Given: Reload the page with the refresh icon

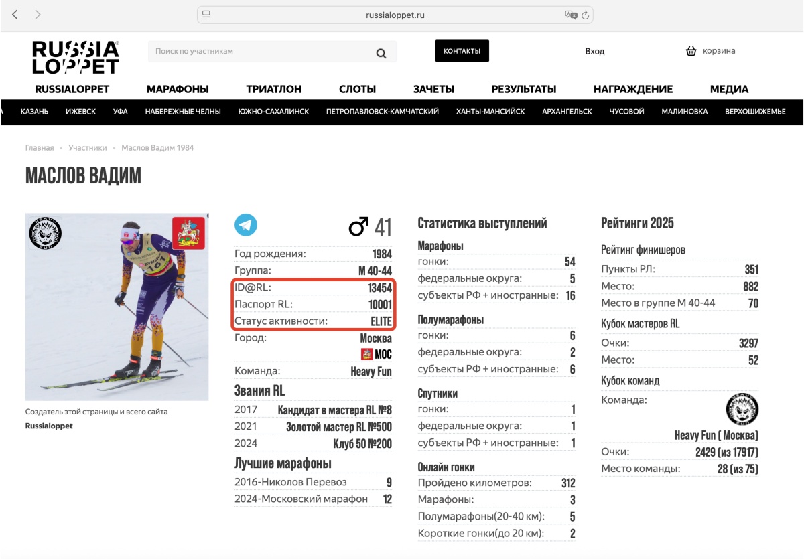Looking at the screenshot, I should 585,15.
